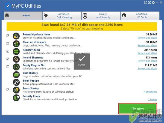Image resolution: width=164 pixels, height=123 pixels.
Task: Click the yellow scan results banner
Action: pos(82,27)
